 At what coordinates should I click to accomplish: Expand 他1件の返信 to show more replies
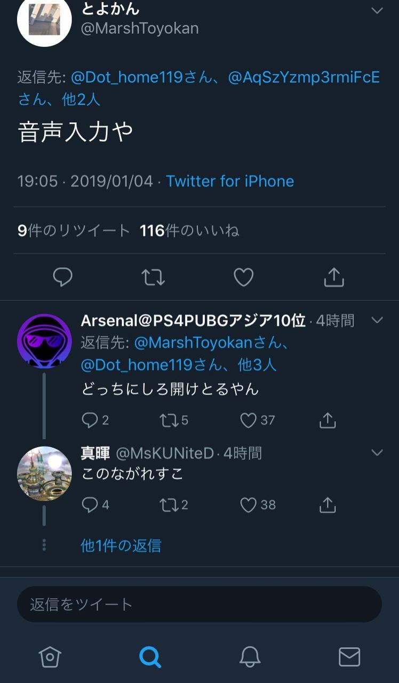[121, 545]
